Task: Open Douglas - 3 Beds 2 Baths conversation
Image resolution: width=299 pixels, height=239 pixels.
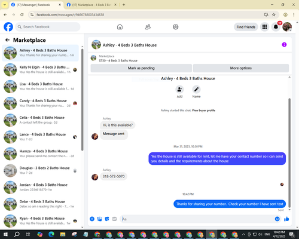Action: click(40, 170)
